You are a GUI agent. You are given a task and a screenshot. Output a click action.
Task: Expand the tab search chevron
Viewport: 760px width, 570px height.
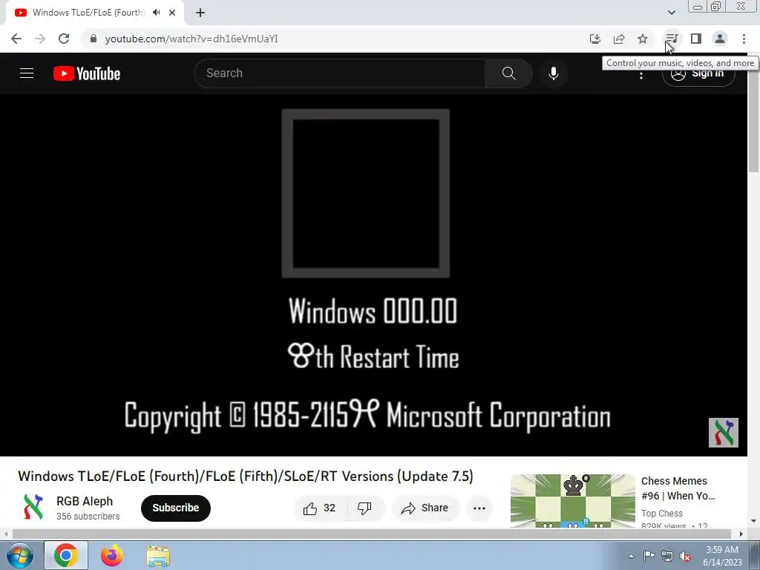(x=671, y=13)
